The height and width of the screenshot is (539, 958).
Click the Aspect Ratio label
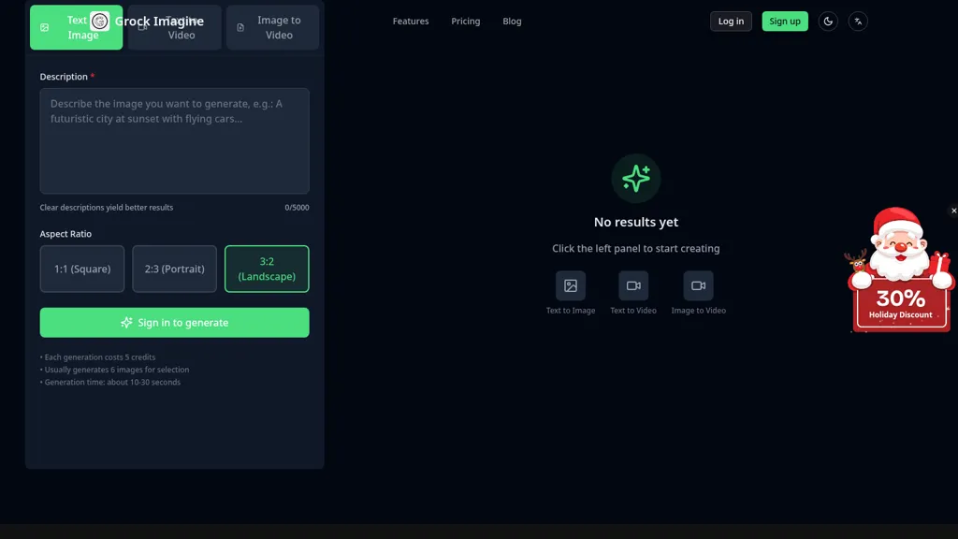[x=65, y=234]
